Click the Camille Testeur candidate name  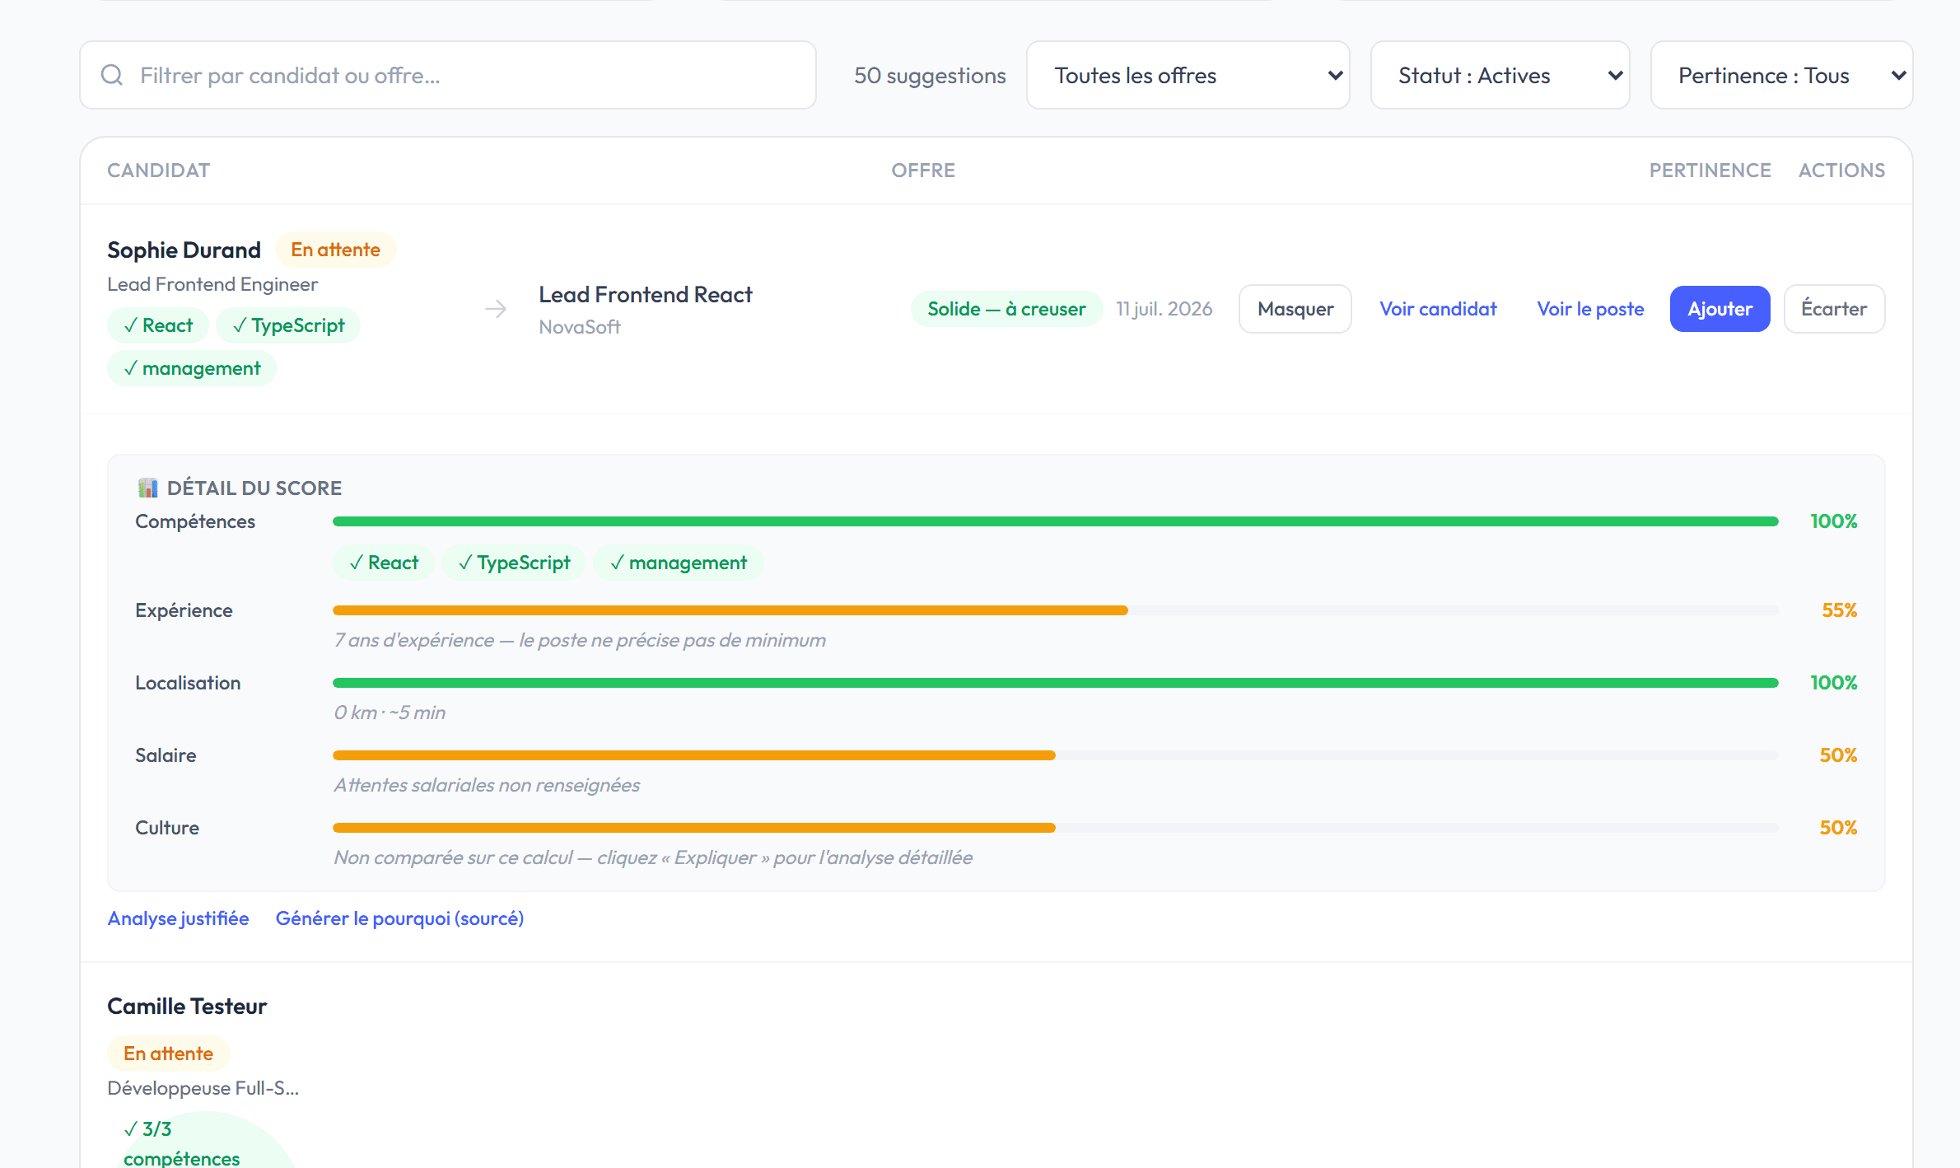tap(187, 1006)
